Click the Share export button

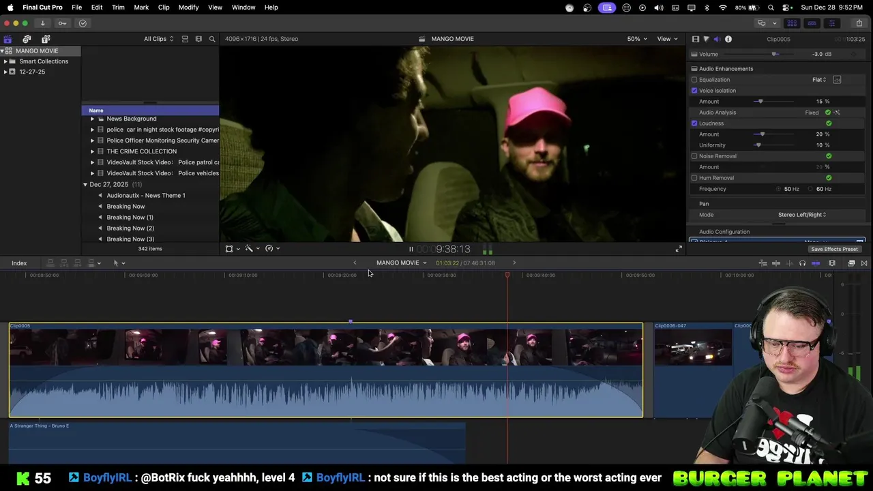[x=859, y=23]
